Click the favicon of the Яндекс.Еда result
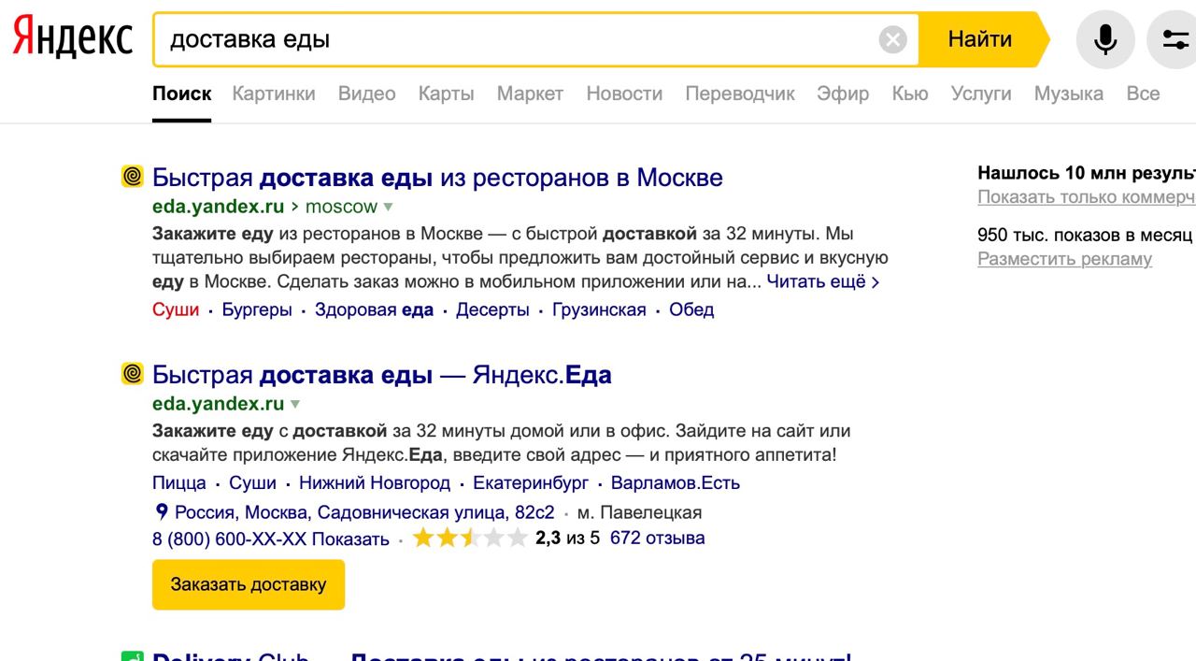The height and width of the screenshot is (661, 1196). click(133, 374)
